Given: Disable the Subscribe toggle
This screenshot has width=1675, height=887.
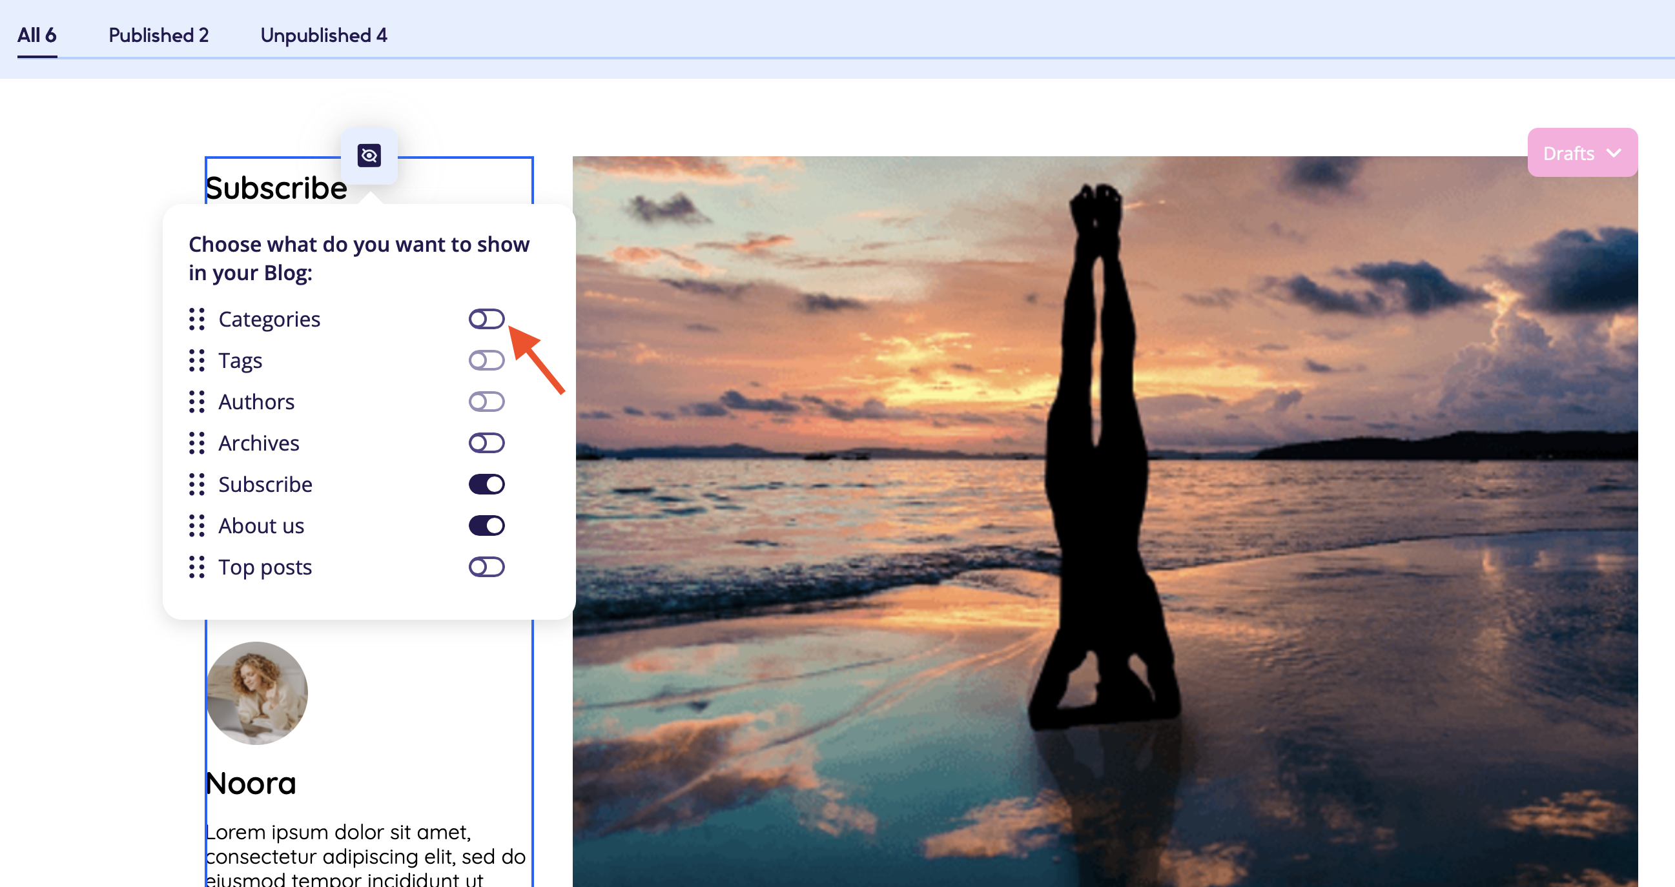Looking at the screenshot, I should [x=486, y=484].
